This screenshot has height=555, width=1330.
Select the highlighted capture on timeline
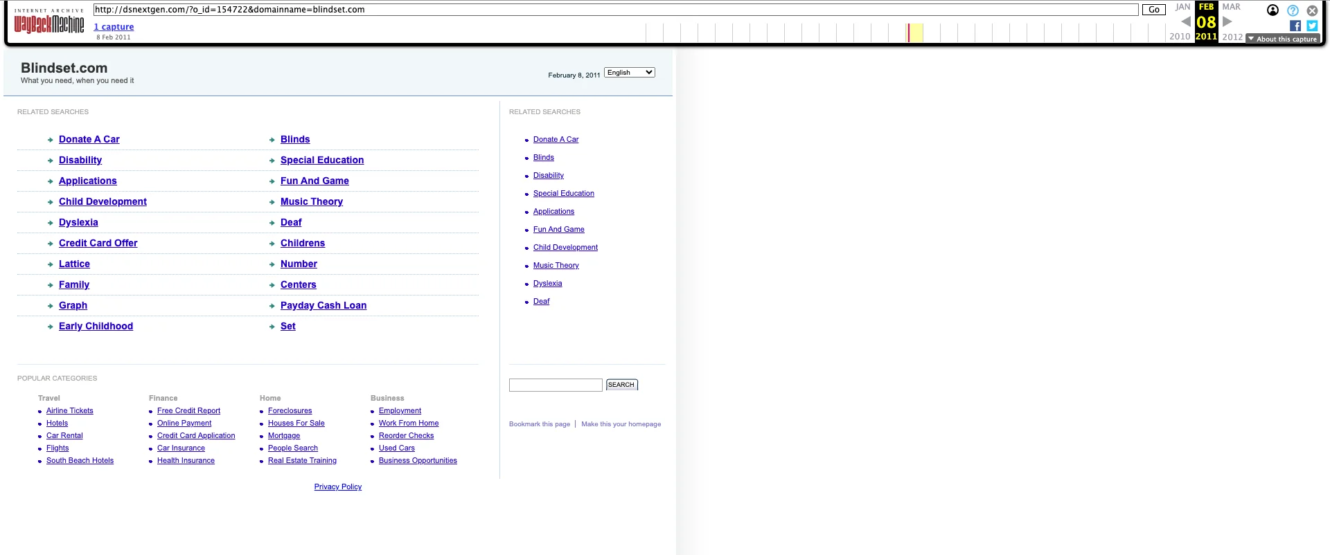[914, 33]
